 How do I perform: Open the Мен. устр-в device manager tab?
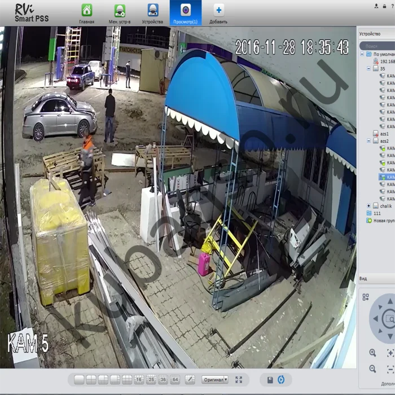coord(120,14)
